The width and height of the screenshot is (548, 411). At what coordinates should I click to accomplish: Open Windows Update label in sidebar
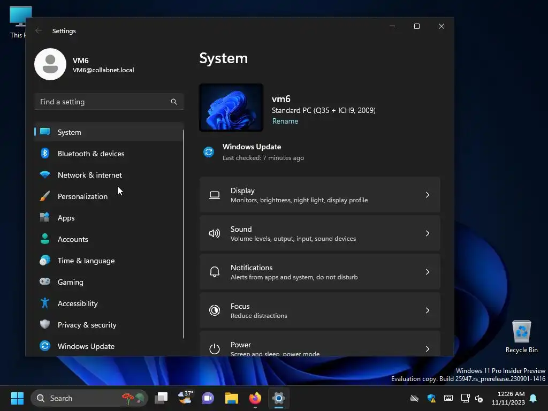[86, 346]
